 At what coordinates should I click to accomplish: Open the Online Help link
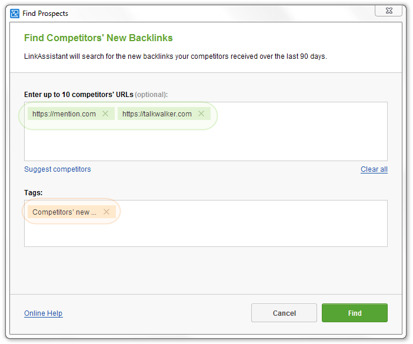[x=43, y=313]
